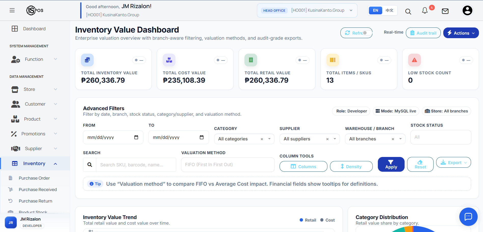Click the Total Retail Value receipt icon
Image resolution: width=483 pixels, height=232 pixels.
click(251, 60)
